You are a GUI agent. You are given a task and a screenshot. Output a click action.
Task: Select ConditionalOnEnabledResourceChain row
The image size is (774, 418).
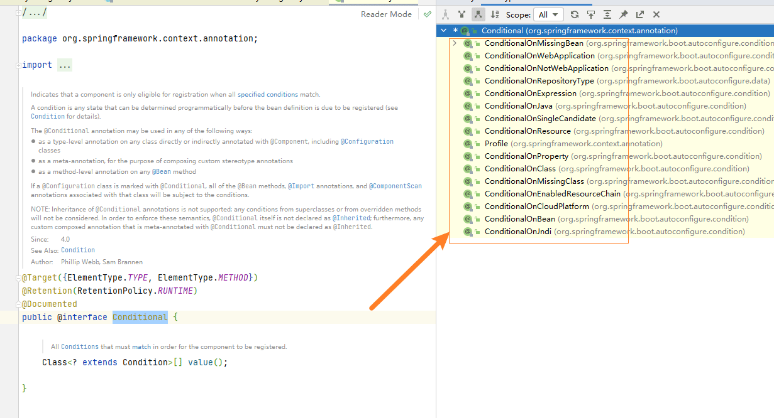click(x=605, y=194)
